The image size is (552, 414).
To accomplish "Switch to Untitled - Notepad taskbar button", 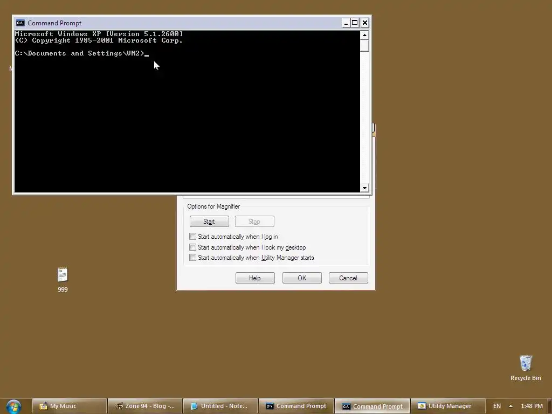I will [x=220, y=406].
